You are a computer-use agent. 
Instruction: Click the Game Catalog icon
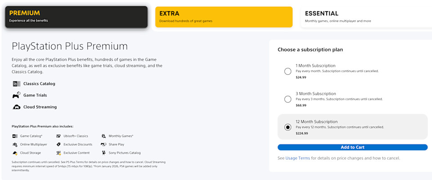(15, 136)
